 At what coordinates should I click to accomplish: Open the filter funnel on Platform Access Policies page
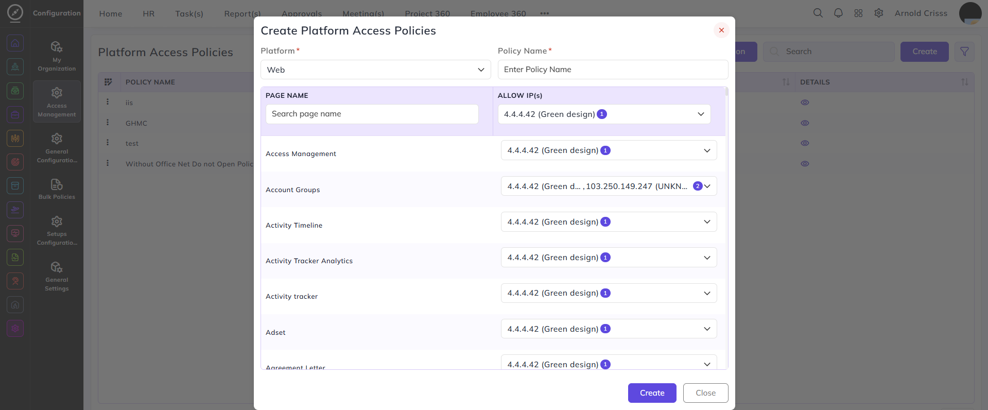click(964, 52)
